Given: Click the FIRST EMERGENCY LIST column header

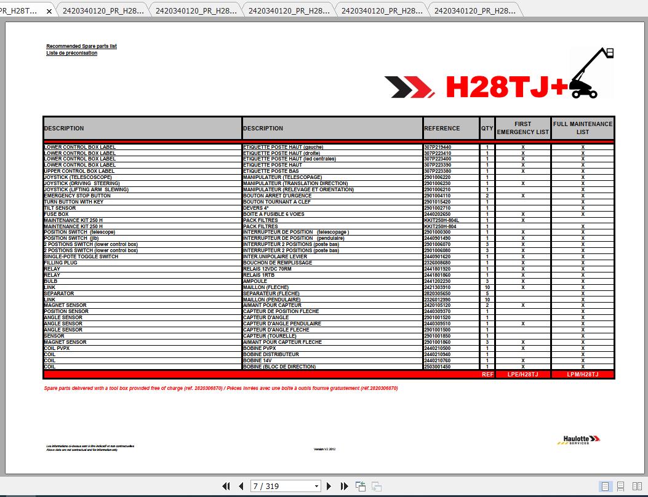Looking at the screenshot, I should (523, 128).
